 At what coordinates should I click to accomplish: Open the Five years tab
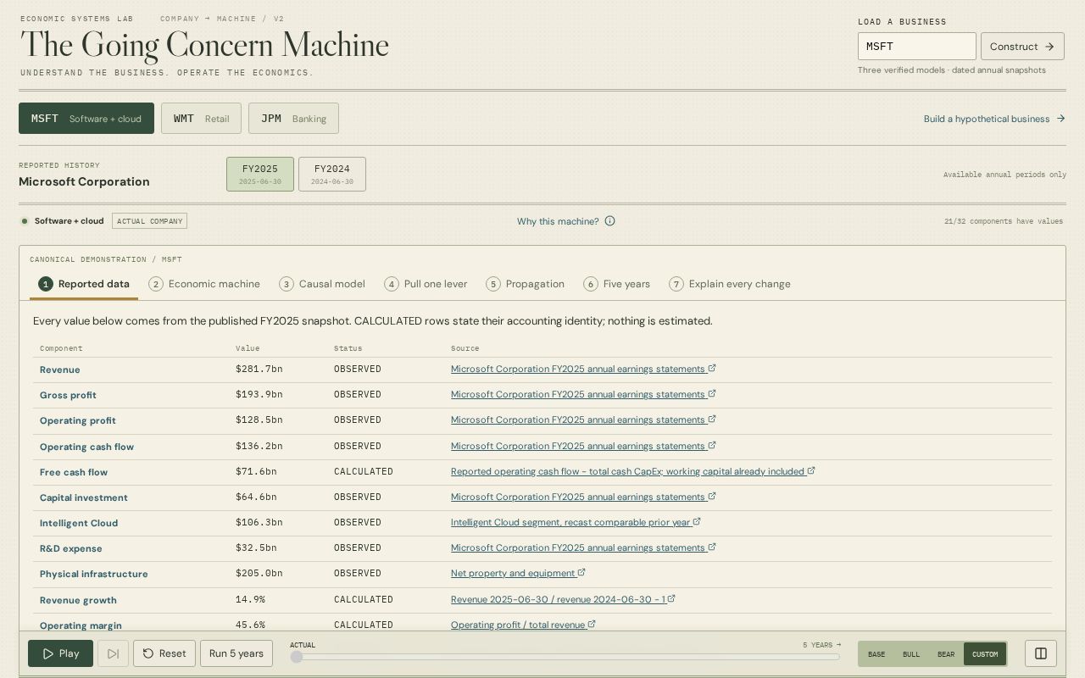[616, 284]
